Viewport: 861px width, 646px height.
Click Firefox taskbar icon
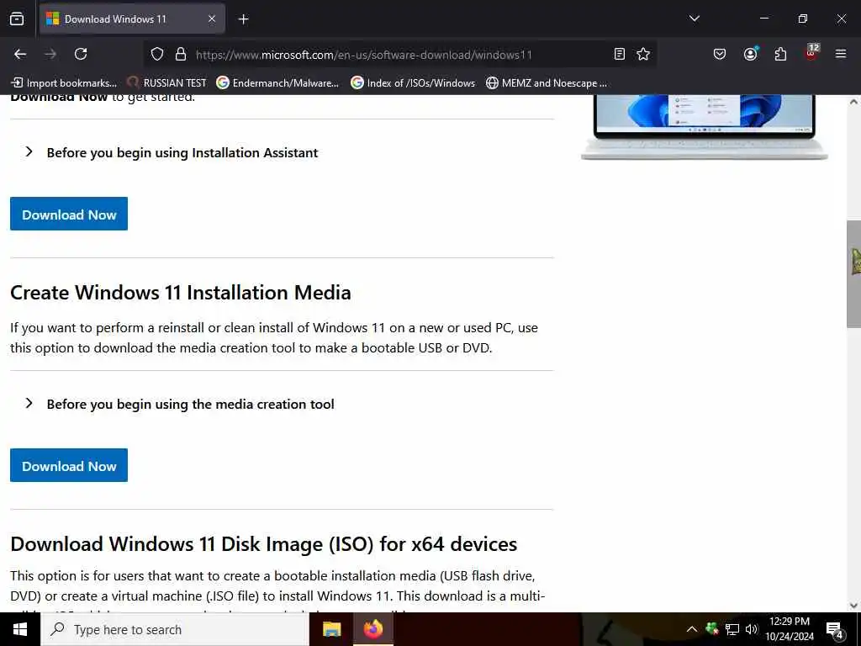[372, 629]
